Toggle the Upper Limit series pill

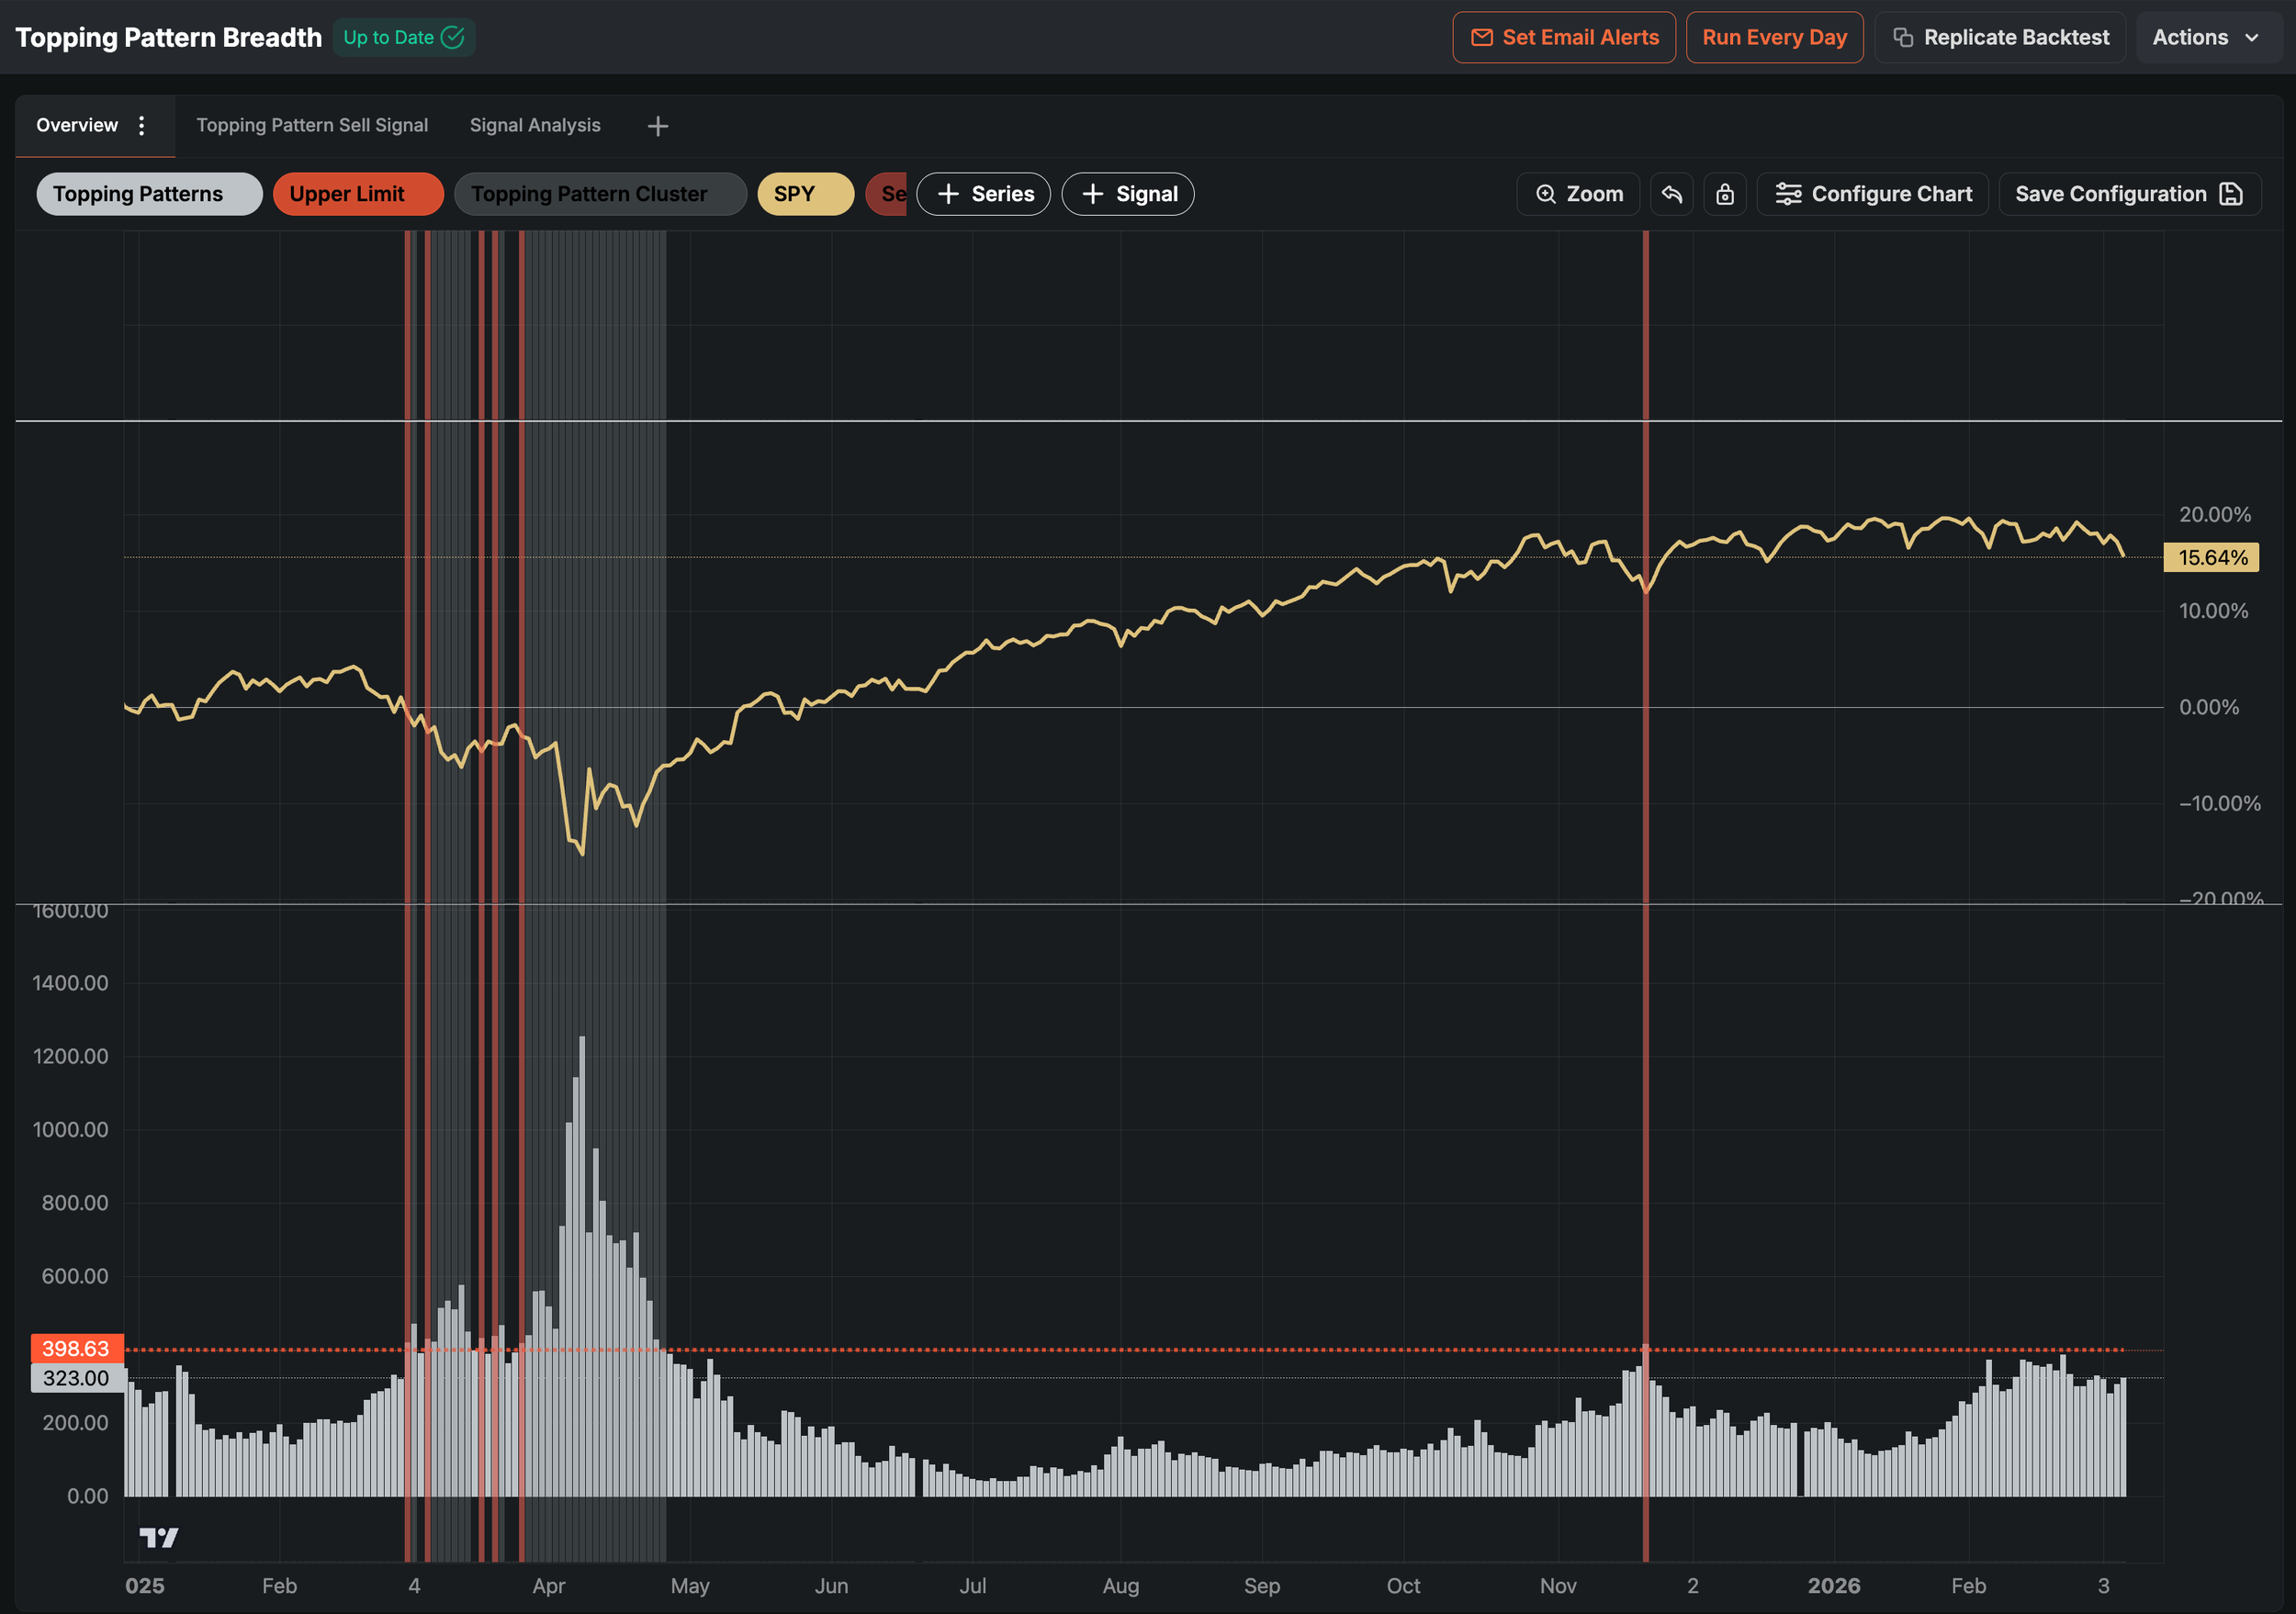click(x=357, y=194)
